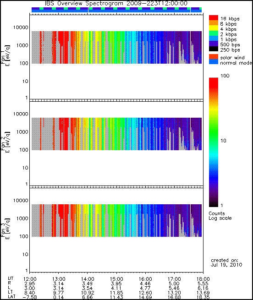Click the 1000 tick label on Fan 2
253x300 pixels.
(22, 132)
